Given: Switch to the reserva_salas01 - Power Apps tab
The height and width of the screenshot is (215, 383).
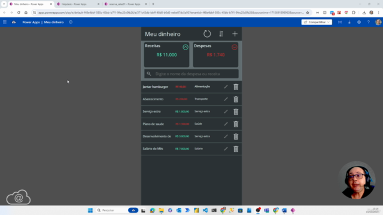Looking at the screenshot, I should (126, 4).
